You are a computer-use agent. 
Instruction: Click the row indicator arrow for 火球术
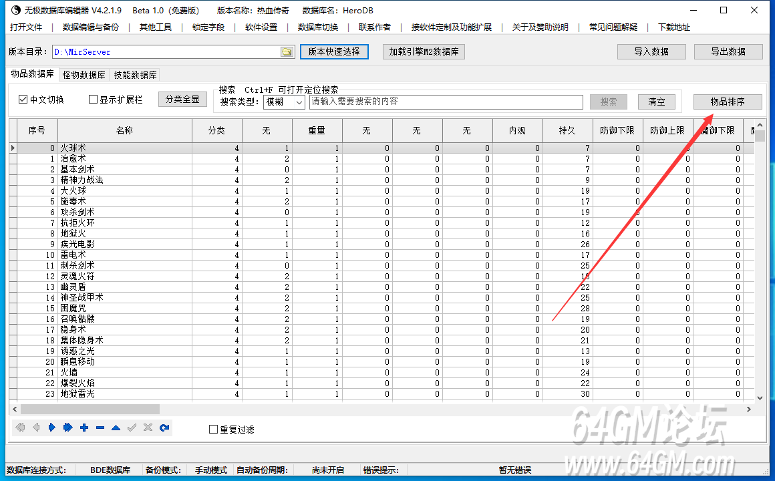[x=13, y=148]
